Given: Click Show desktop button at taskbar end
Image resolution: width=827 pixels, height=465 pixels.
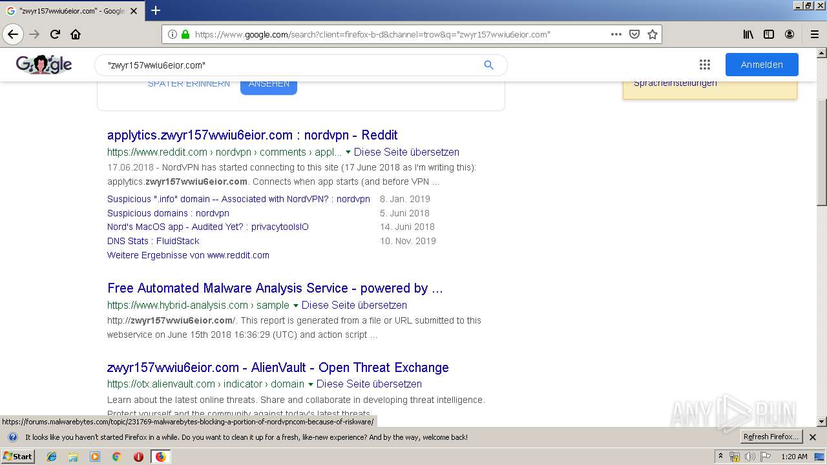Looking at the screenshot, I should coord(821,457).
